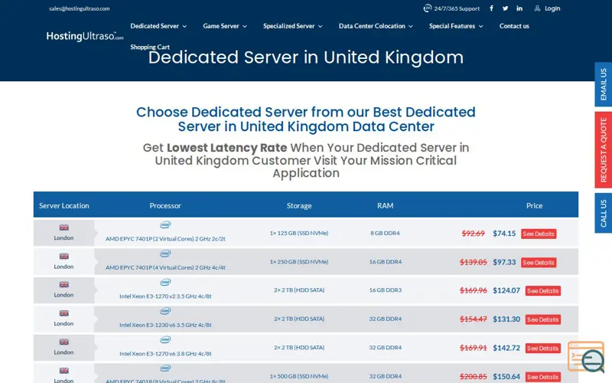Expand the Specialized Server dropdown
Image resolution: width=612 pixels, height=383 pixels.
(x=293, y=26)
